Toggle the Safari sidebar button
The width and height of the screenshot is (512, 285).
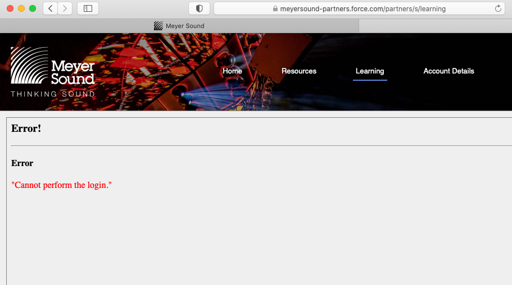88,8
